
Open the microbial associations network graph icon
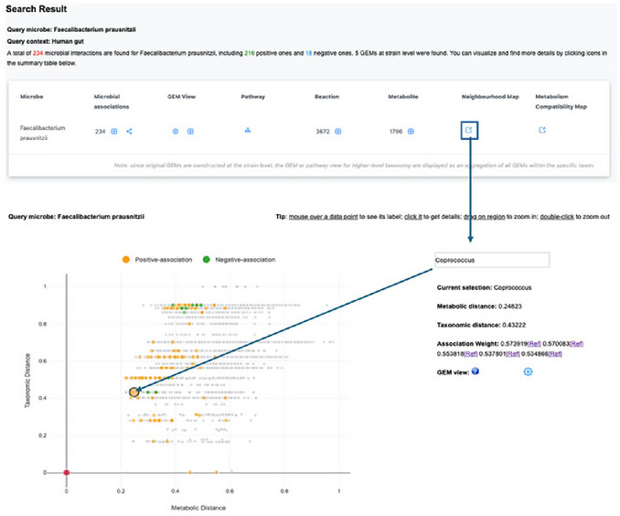click(129, 132)
